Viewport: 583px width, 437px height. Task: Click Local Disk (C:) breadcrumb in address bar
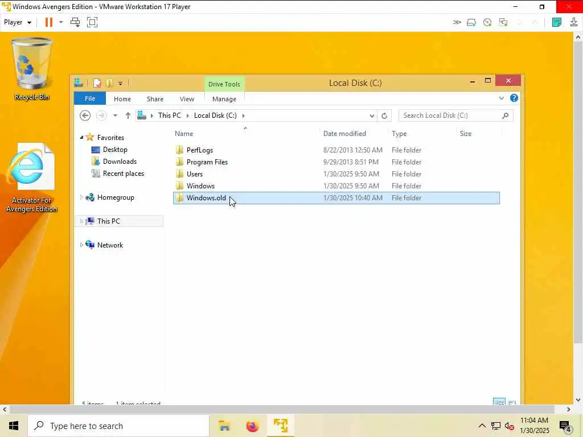pos(215,116)
